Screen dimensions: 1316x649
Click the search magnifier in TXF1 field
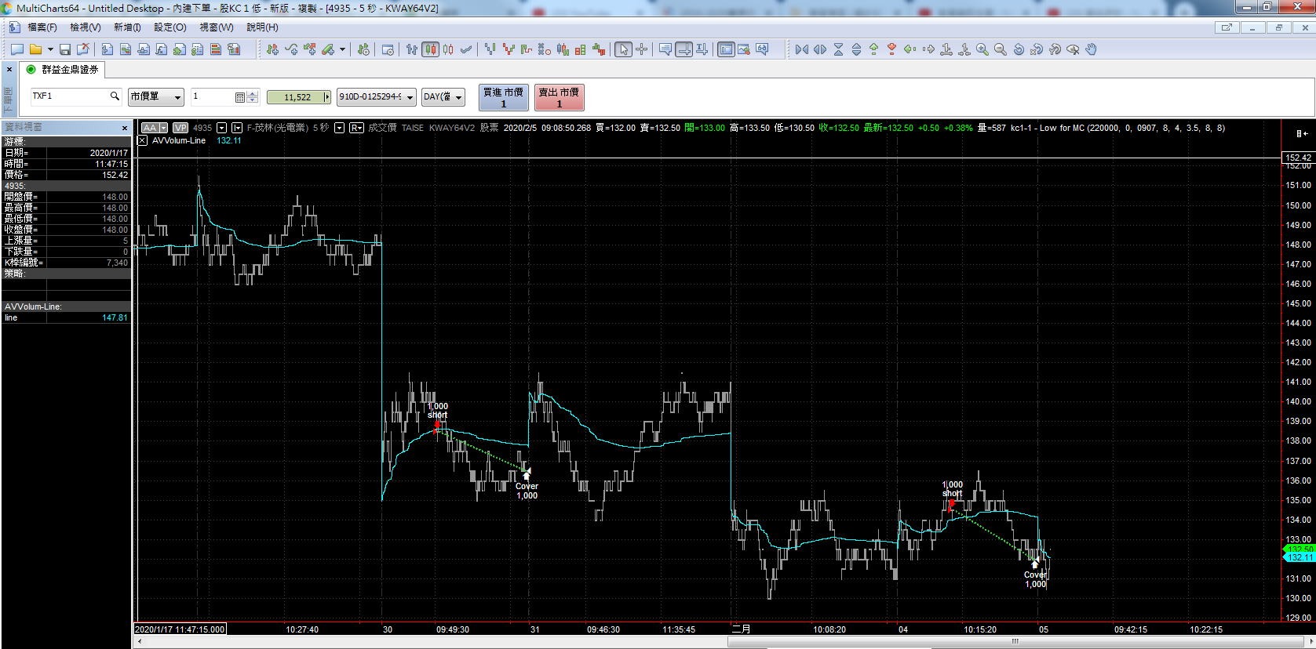pos(115,96)
